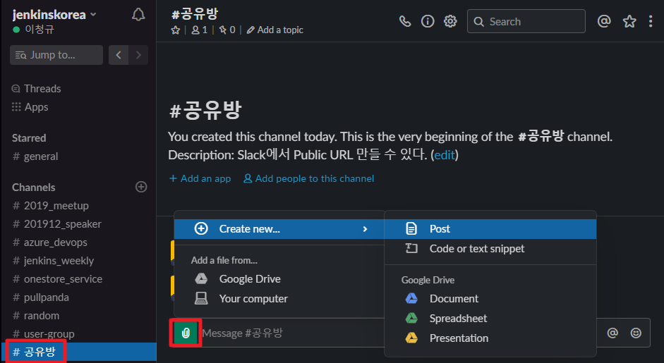Choose Post from the submenu
This screenshot has height=363, width=664.
pos(490,229)
